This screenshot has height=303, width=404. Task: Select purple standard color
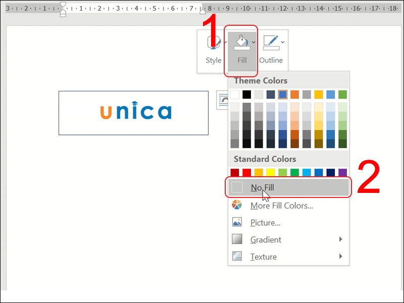point(342,172)
